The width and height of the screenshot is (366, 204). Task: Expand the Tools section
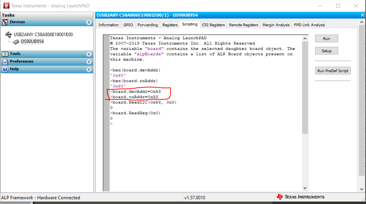coord(89,54)
